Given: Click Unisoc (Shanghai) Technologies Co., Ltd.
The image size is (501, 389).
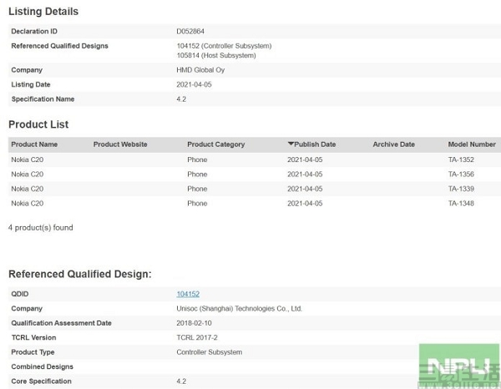Looking at the screenshot, I should point(240,309).
